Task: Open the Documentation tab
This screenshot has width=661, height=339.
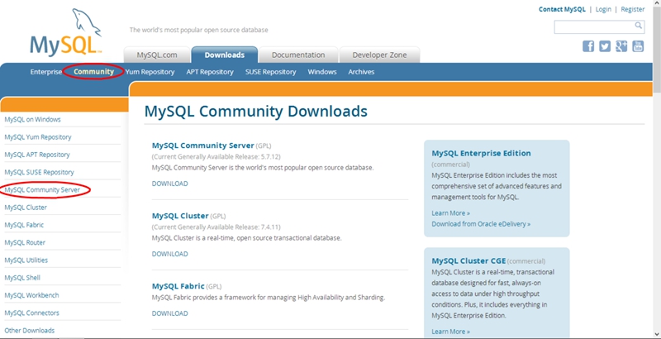Action: [x=298, y=55]
